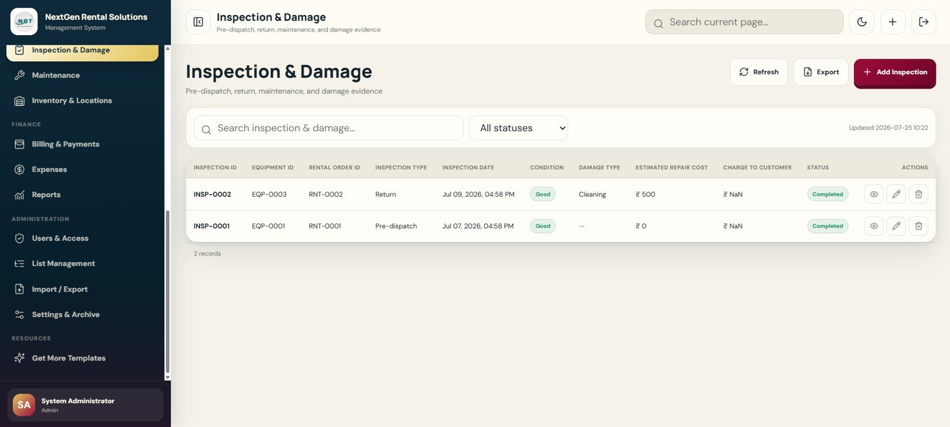Sort by the Rental Order ID column header
The width and height of the screenshot is (950, 427).
pyautogui.click(x=334, y=167)
